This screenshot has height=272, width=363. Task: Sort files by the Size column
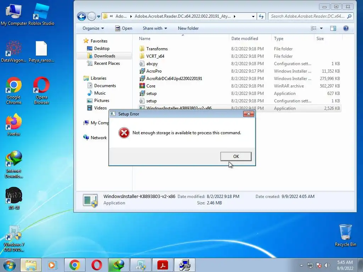[328, 39]
